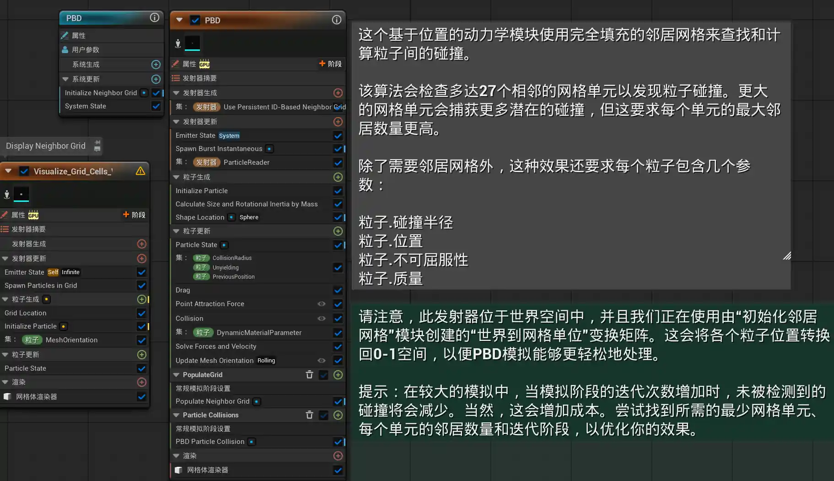
Task: Toggle the eye icon for Point Attraction Force
Action: pos(322,304)
